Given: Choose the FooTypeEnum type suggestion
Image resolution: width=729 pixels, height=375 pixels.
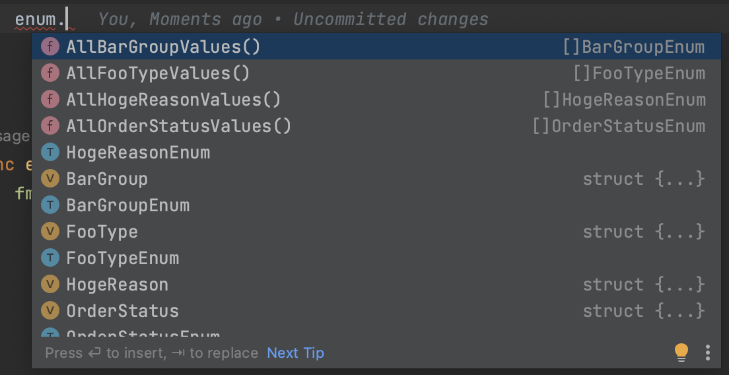Looking at the screenshot, I should tap(123, 258).
